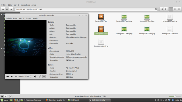182x102 pixels.
Task: Launch Firefox from the panel launcher
Action: tap(15, 100)
